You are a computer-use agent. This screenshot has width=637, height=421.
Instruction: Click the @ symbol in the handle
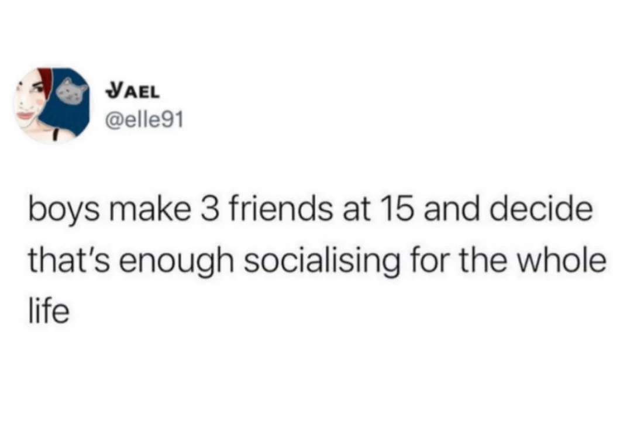tap(113, 121)
